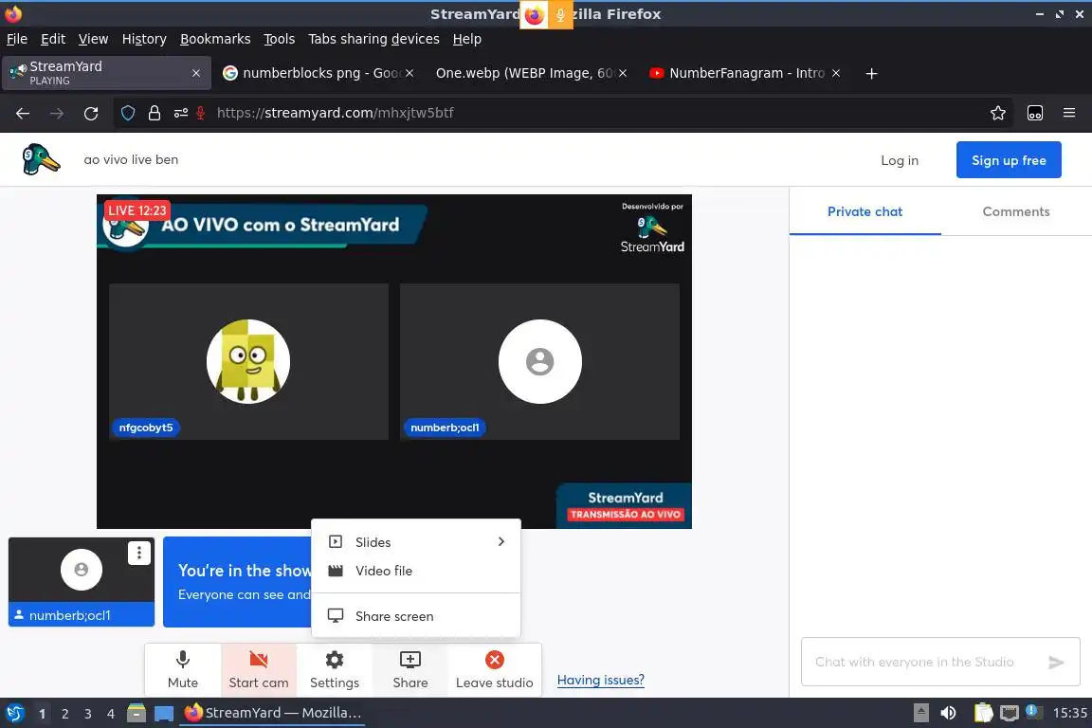
Task: Send the chat message with arrow icon
Action: 1056,662
